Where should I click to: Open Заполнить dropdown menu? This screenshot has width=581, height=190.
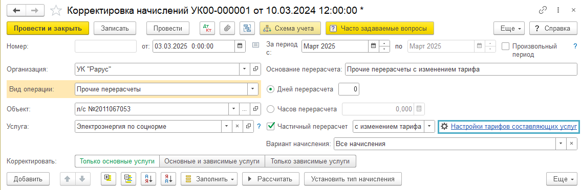[x=209, y=179]
